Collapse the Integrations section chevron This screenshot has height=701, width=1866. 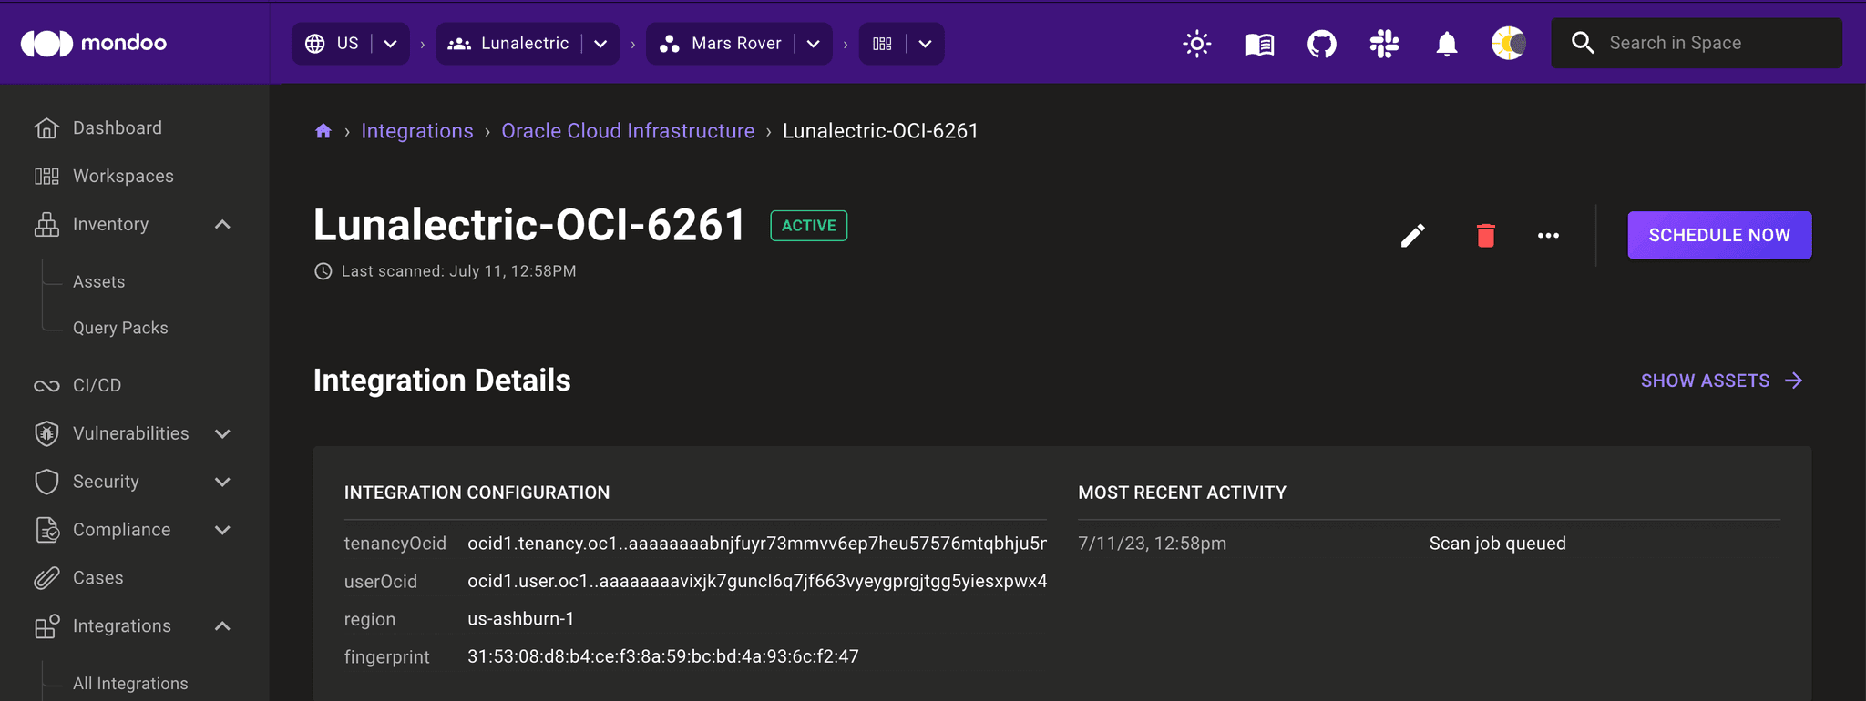click(x=222, y=626)
